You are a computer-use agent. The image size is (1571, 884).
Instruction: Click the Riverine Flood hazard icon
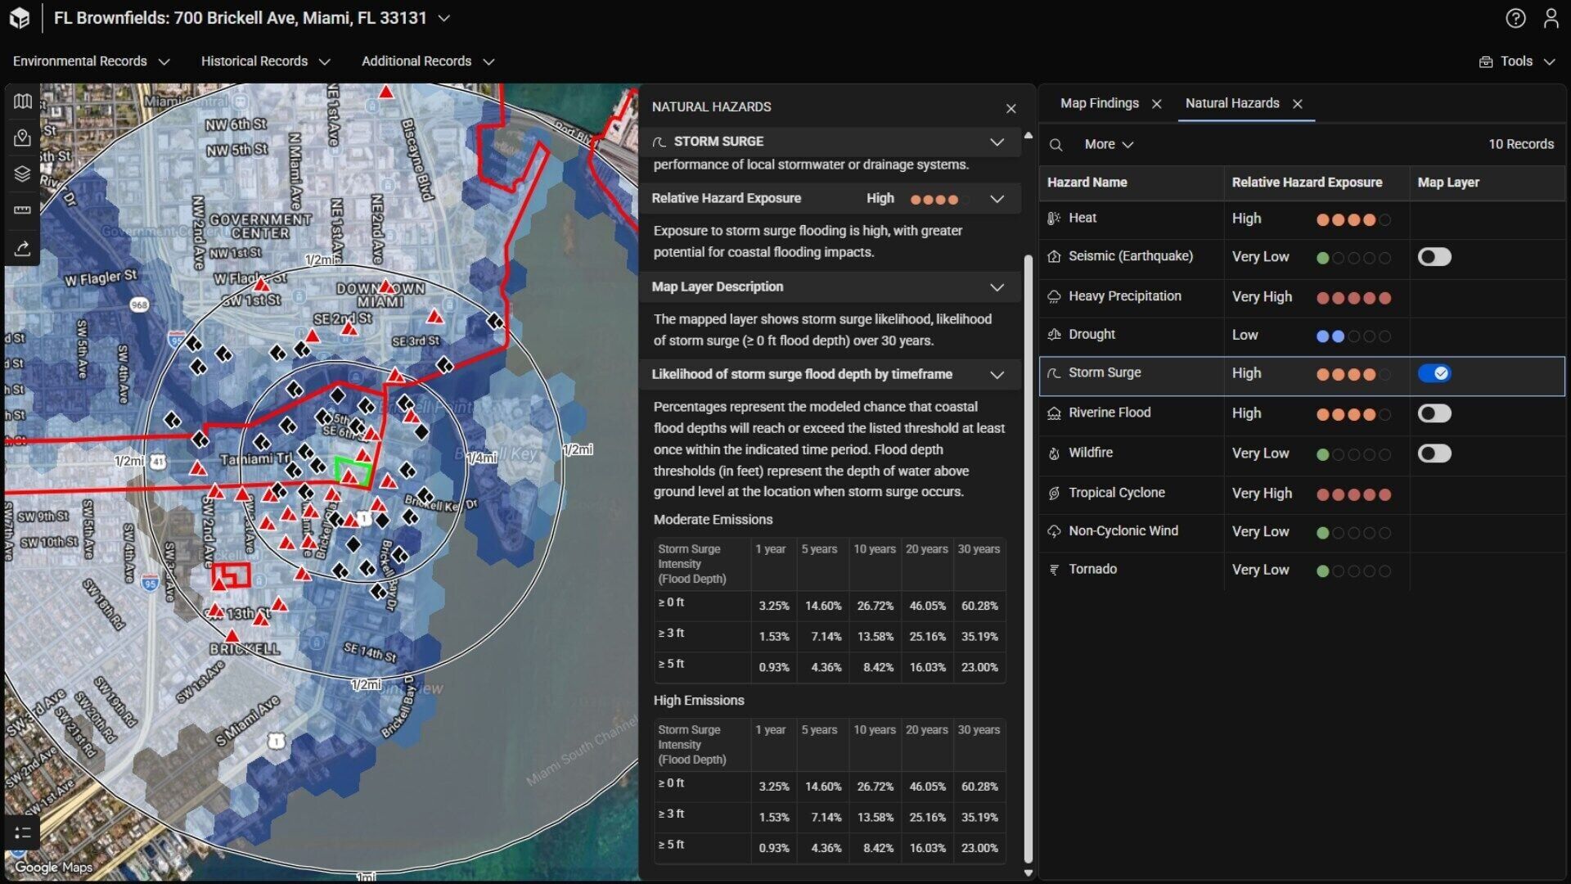click(1054, 413)
